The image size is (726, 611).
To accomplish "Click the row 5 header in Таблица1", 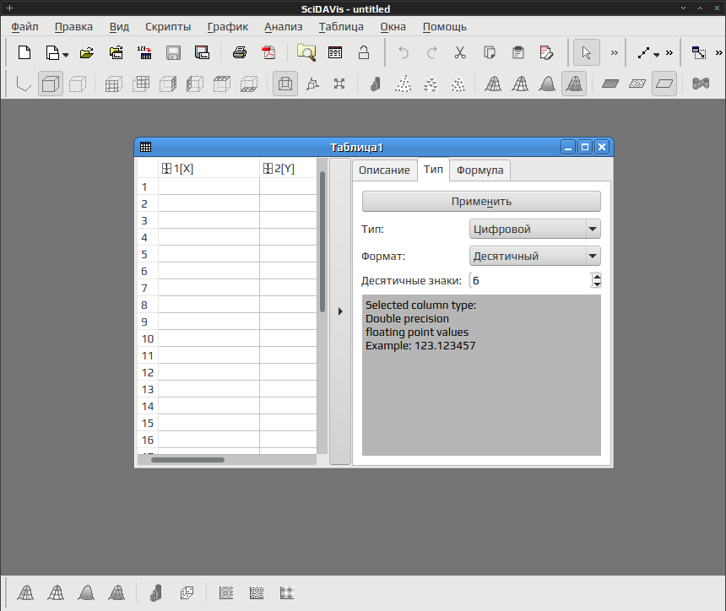I will tap(148, 255).
